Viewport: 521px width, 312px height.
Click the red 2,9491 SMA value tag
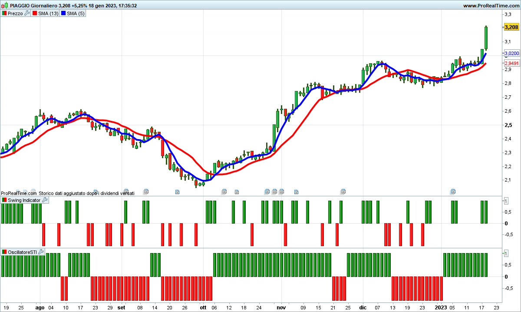pyautogui.click(x=511, y=63)
